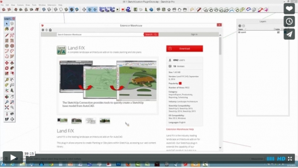
Task: Toggle Back Edges style
Action: (x=49, y=10)
